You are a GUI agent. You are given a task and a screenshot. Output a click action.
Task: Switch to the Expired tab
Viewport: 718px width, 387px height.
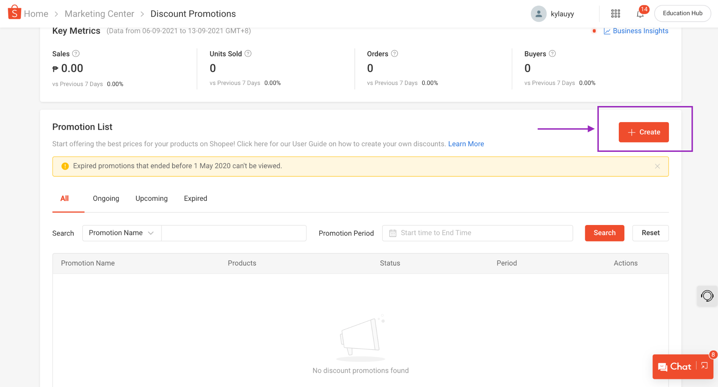point(196,198)
